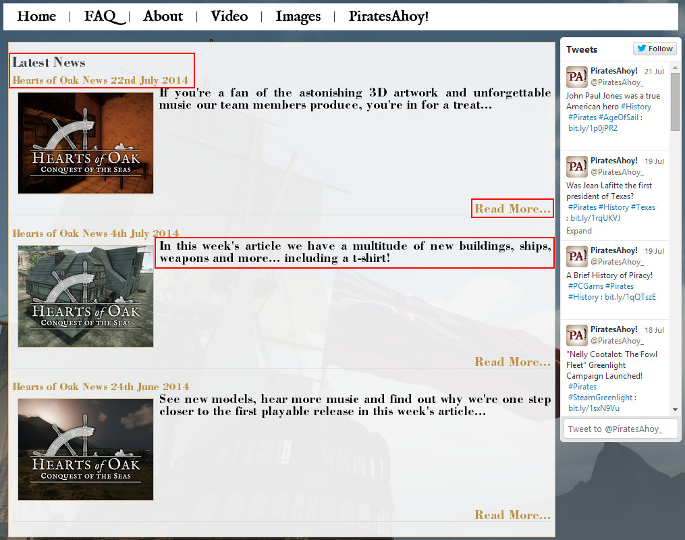Open the bit.ly/1rqUKVJ link
685x540 pixels.
coord(595,217)
